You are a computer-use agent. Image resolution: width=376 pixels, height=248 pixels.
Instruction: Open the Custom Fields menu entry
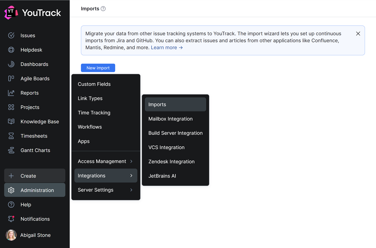(x=94, y=84)
